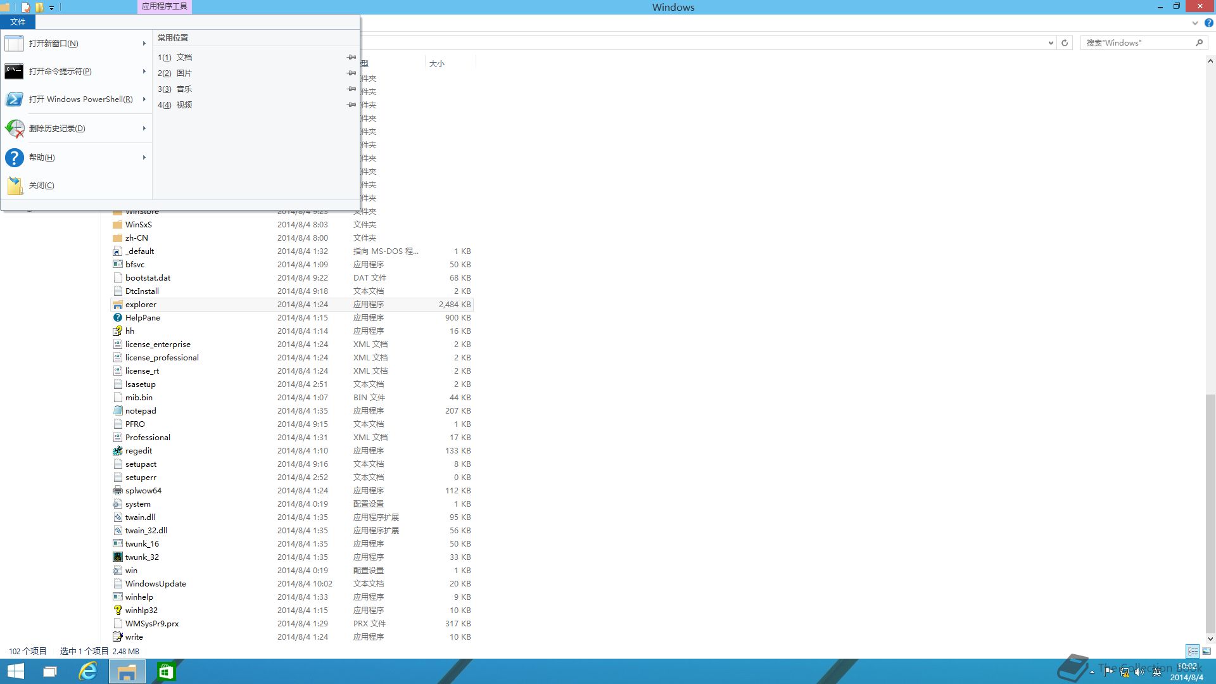Expand submenu arrow beside 打开命令提示符(P)
Screen dimensions: 1216x684
point(144,72)
